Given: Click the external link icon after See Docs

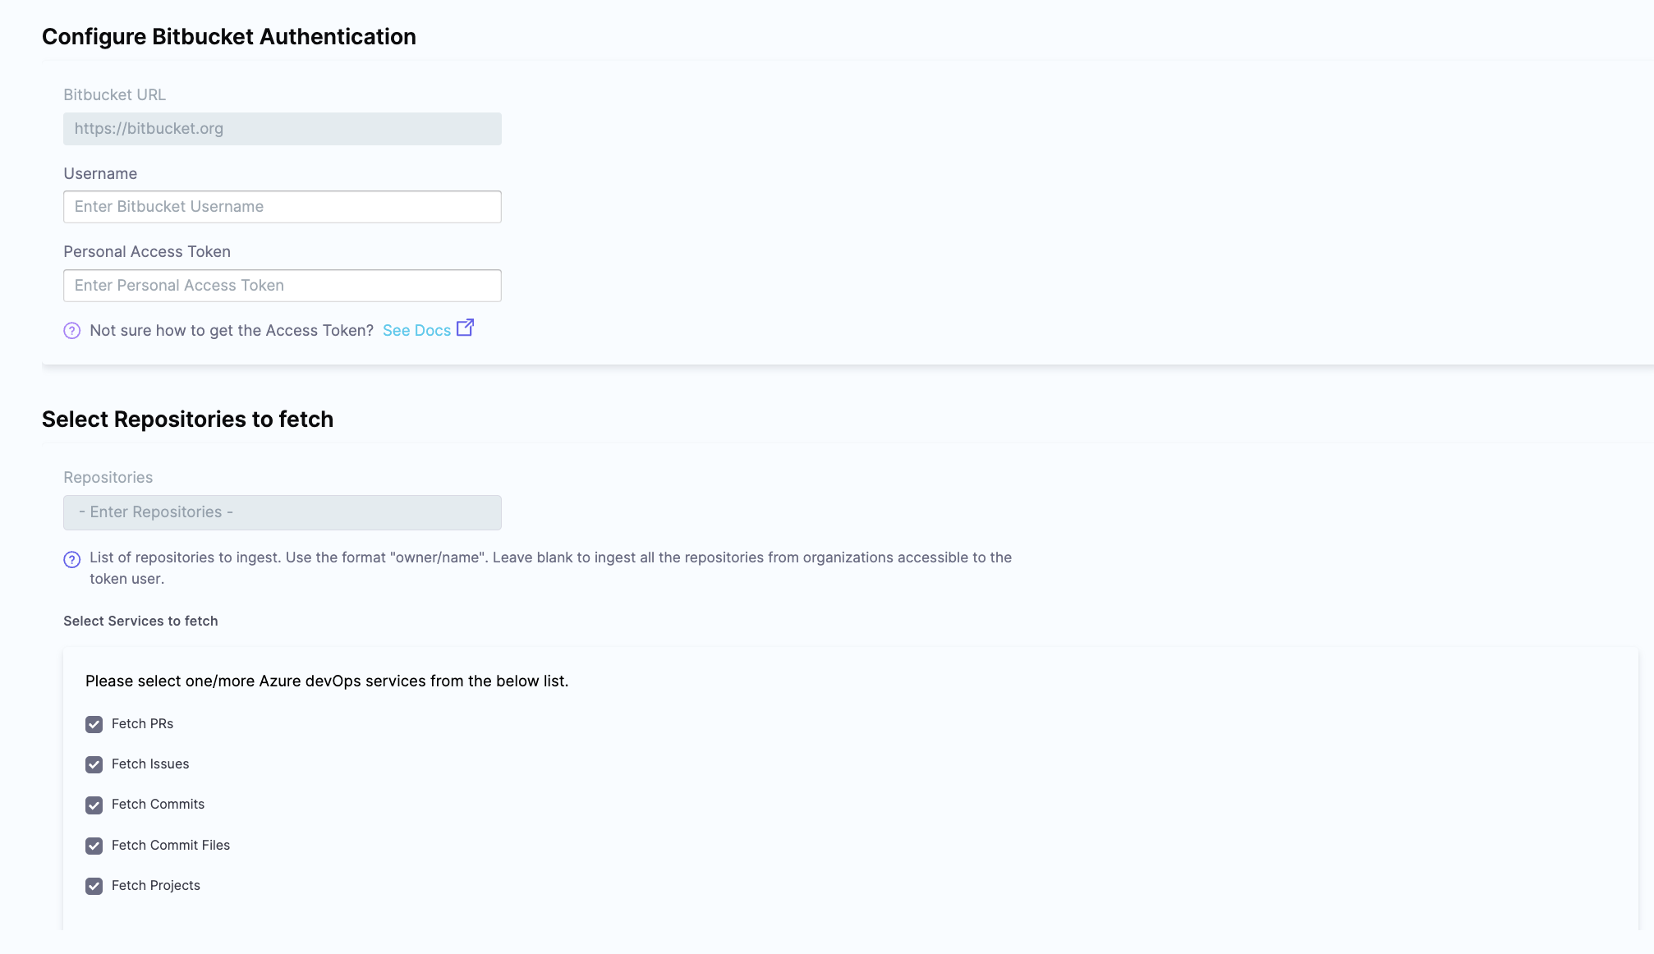Looking at the screenshot, I should tap(465, 328).
